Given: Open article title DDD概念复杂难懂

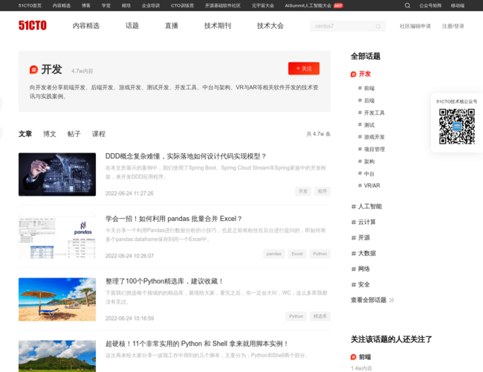Looking at the screenshot, I should point(186,156).
